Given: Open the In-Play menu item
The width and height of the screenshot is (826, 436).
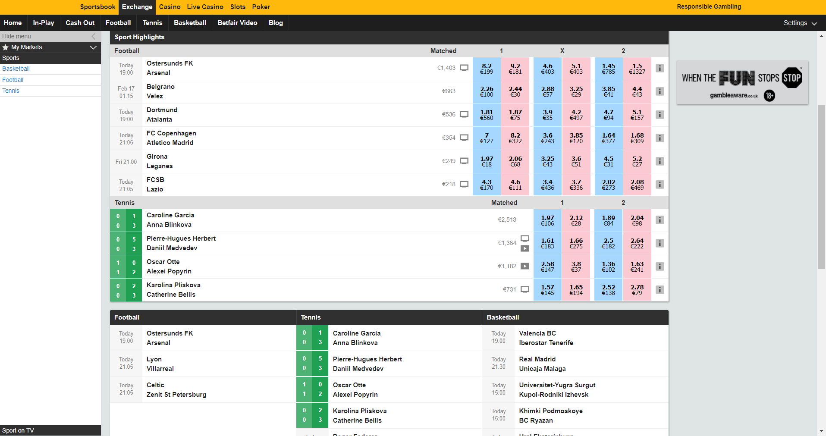Looking at the screenshot, I should [44, 23].
